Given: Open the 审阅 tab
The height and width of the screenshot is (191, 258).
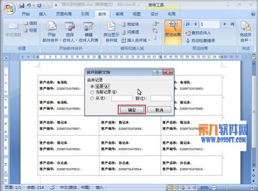Looking at the screenshot, I should pyautogui.click(x=119, y=14).
